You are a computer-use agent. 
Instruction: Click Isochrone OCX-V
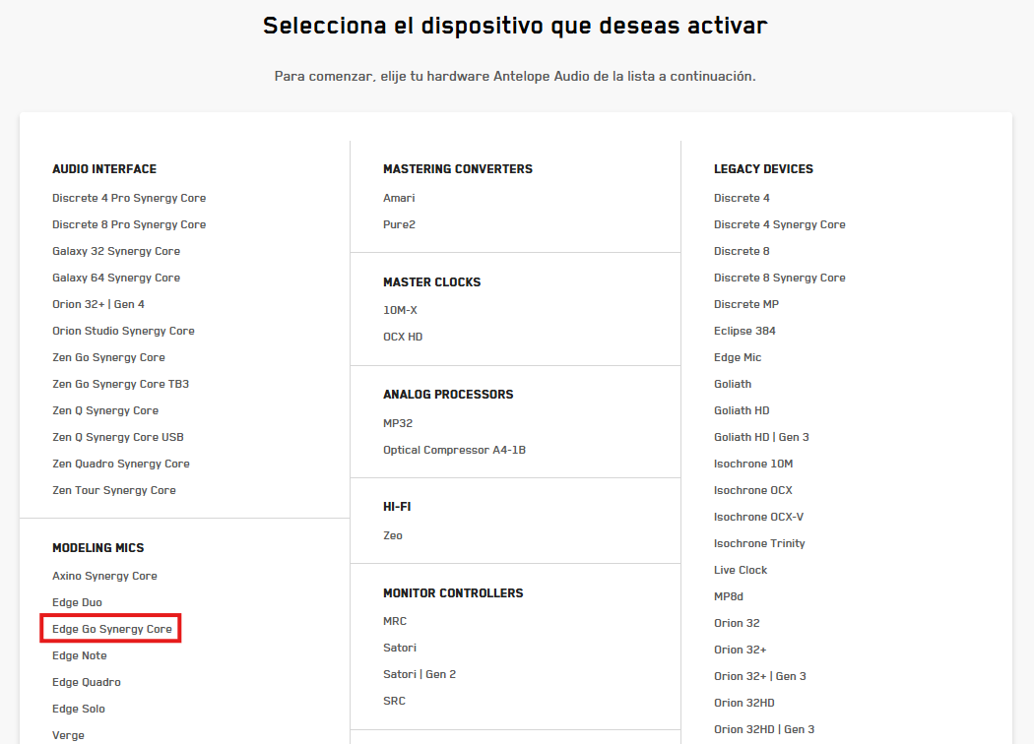759,517
